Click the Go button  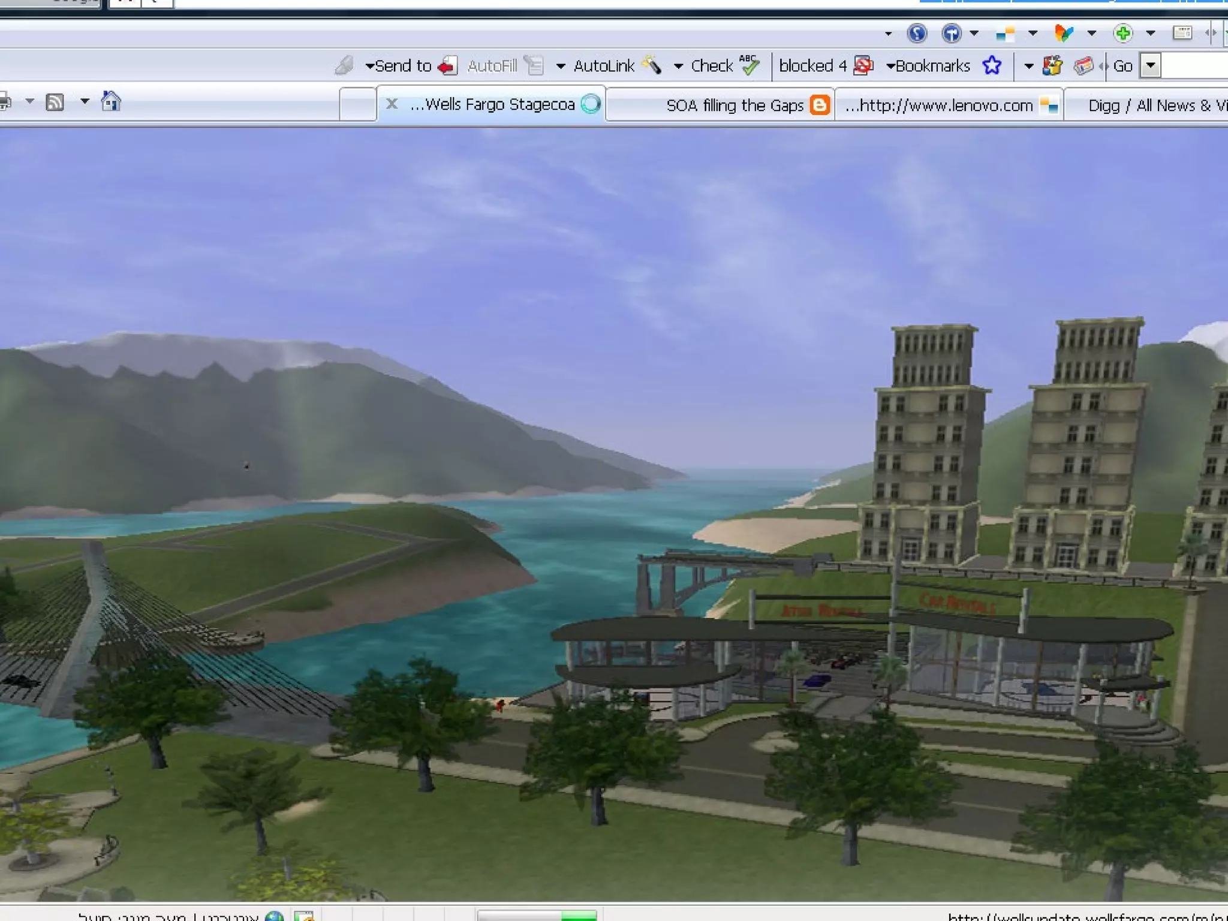click(1122, 65)
